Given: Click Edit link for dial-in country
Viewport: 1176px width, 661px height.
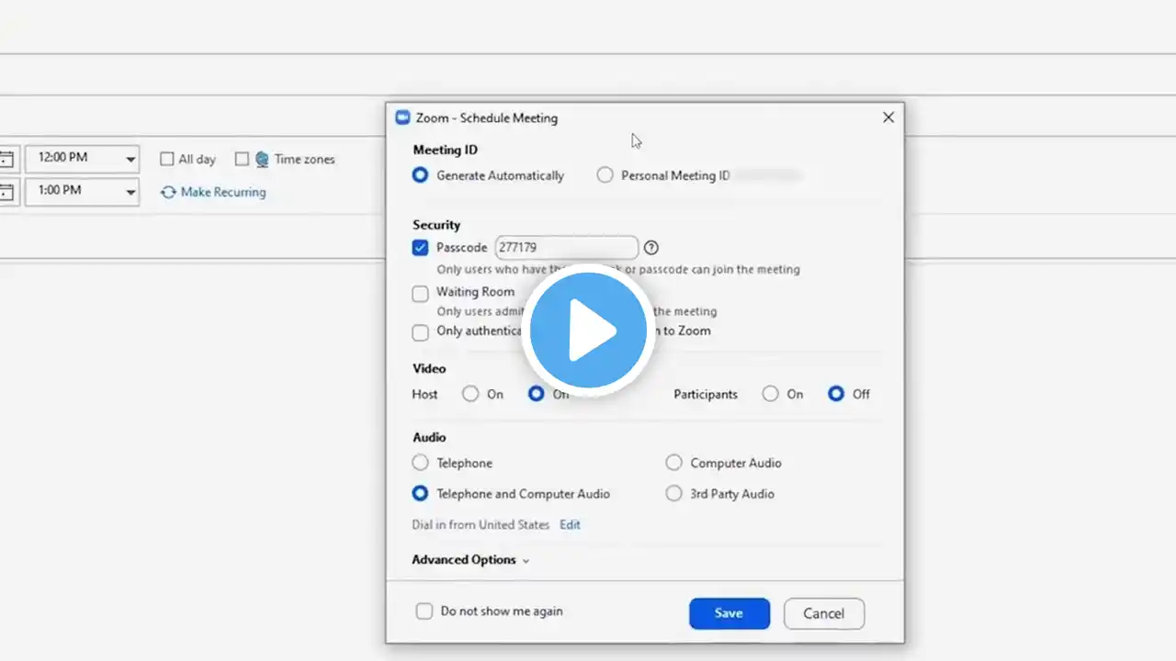Looking at the screenshot, I should click(x=570, y=525).
